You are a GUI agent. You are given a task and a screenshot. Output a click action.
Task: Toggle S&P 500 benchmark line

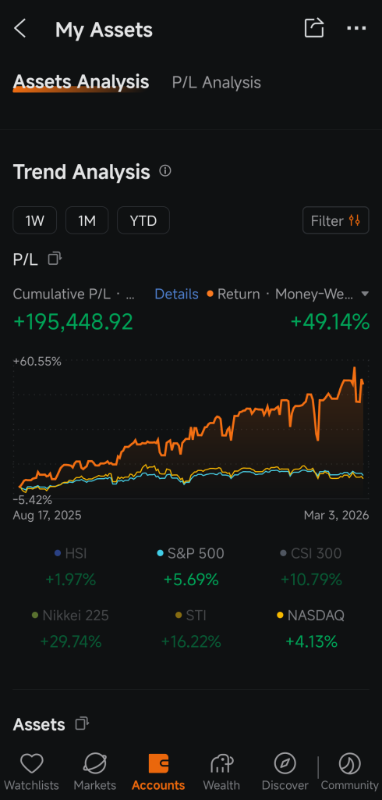191,554
